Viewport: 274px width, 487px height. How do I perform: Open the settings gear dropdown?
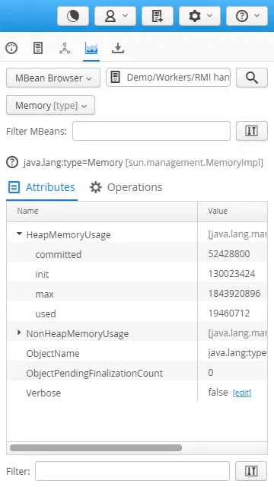[199, 16]
